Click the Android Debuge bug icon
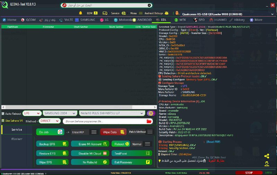 point(167,13)
